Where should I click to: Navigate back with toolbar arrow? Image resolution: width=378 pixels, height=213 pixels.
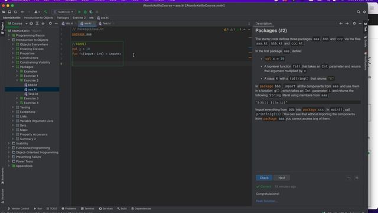pyautogui.click(x=22, y=12)
